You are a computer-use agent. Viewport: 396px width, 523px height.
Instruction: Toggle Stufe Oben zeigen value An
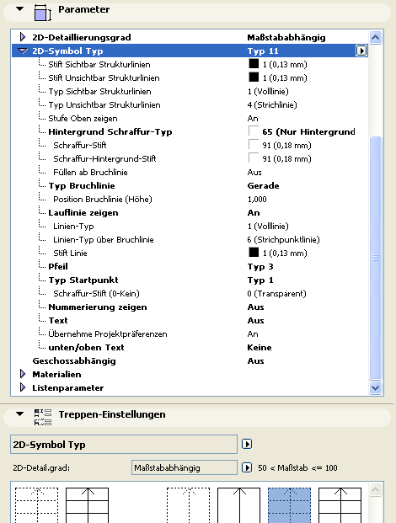[x=253, y=119]
